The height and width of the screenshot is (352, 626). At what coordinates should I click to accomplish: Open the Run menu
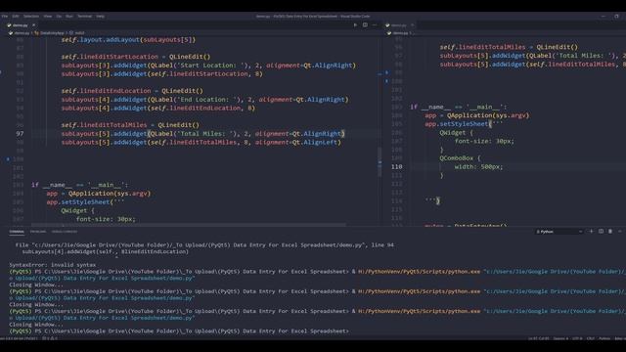[69, 17]
